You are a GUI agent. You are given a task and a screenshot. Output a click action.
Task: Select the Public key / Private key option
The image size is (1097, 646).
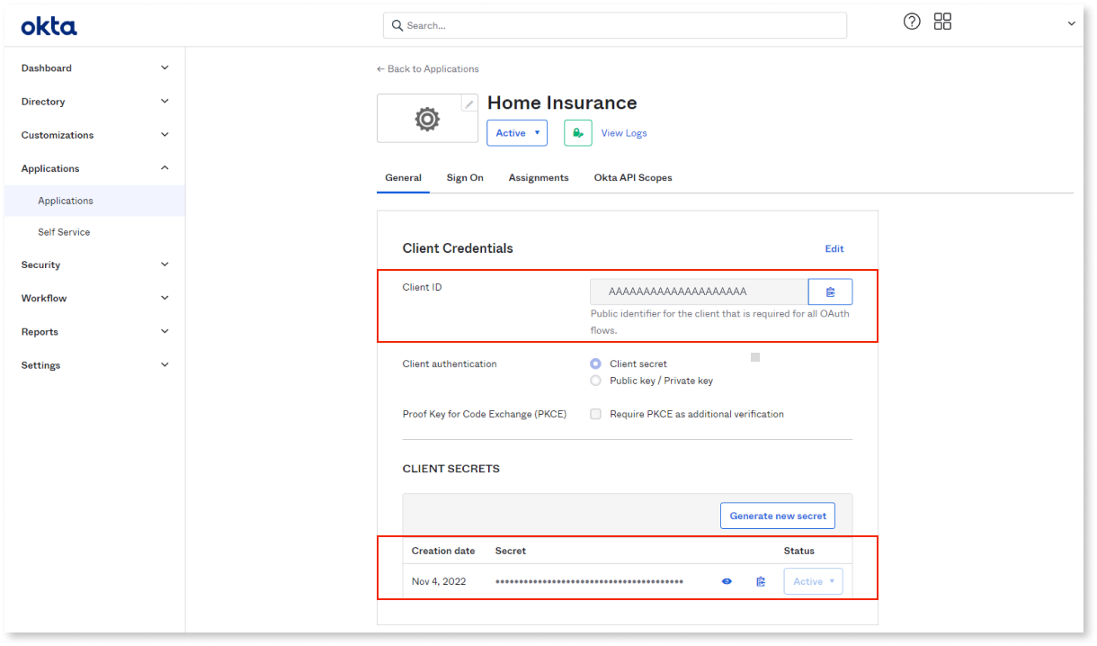(x=595, y=380)
